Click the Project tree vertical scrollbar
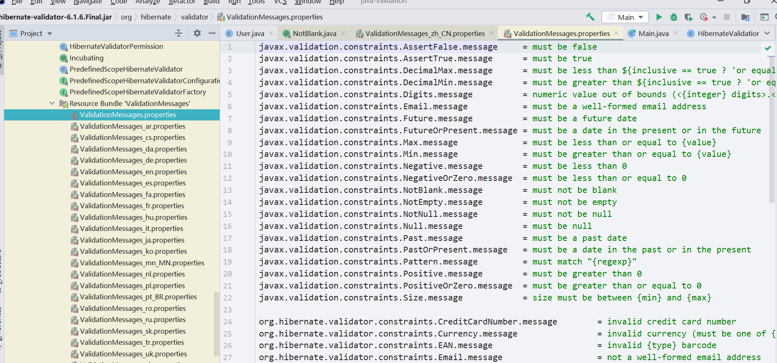777x363 pixels. pos(216,324)
